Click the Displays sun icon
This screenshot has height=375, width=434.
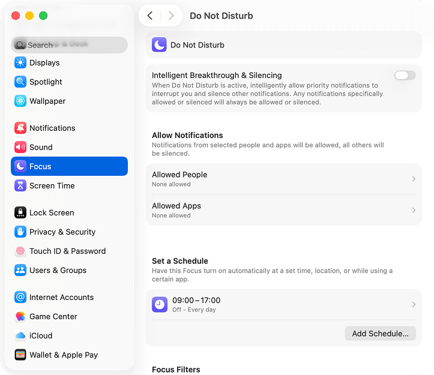20,62
